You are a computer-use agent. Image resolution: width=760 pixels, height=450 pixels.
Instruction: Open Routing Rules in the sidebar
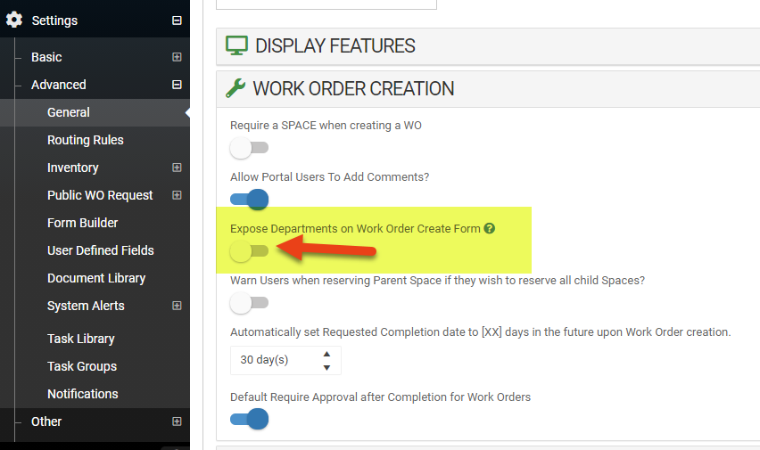click(86, 140)
